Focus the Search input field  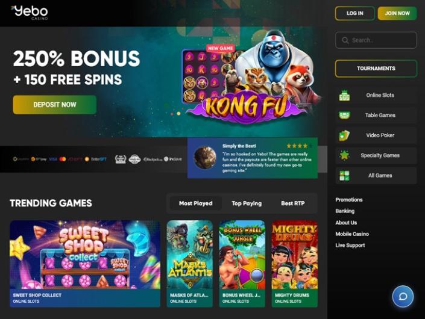(376, 40)
